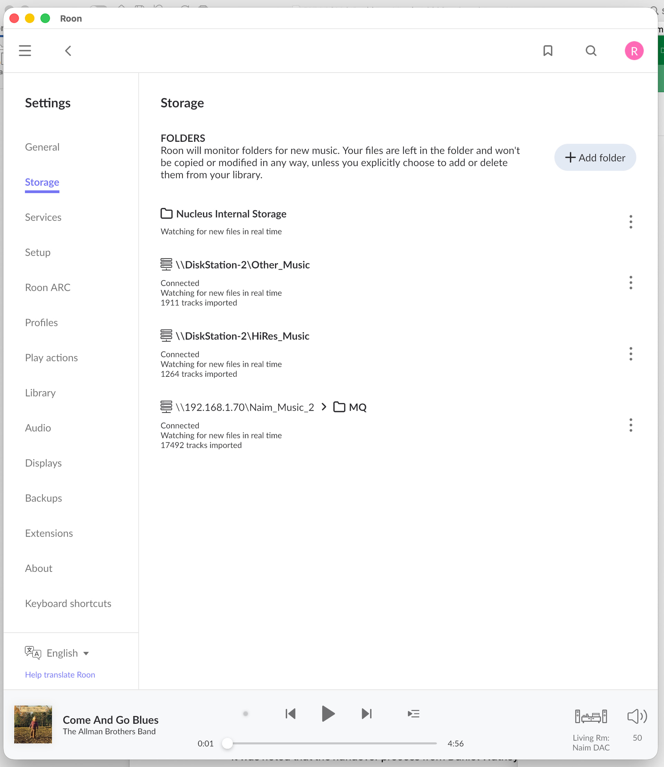Go to the previous track
This screenshot has height=767, width=664.
tap(290, 714)
